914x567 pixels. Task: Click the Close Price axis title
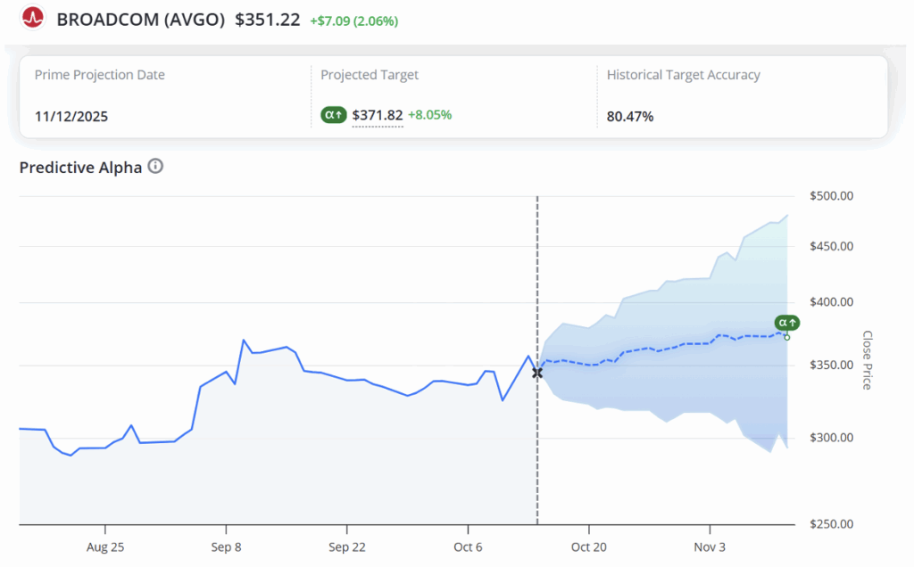[x=867, y=360]
